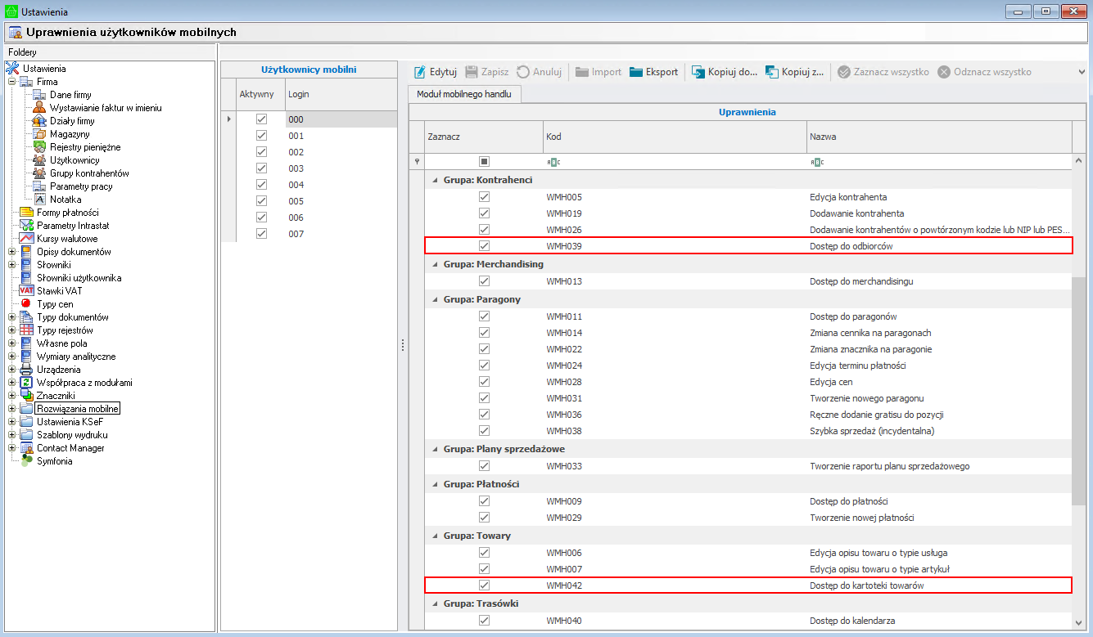Toggle the Zaznacz filter row checkbox

(x=484, y=162)
